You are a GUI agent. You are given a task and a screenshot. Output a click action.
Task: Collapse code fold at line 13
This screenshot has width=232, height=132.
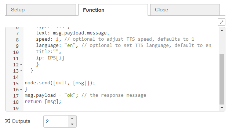click(x=21, y=71)
